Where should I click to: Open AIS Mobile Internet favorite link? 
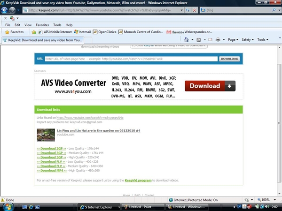pos(55,32)
